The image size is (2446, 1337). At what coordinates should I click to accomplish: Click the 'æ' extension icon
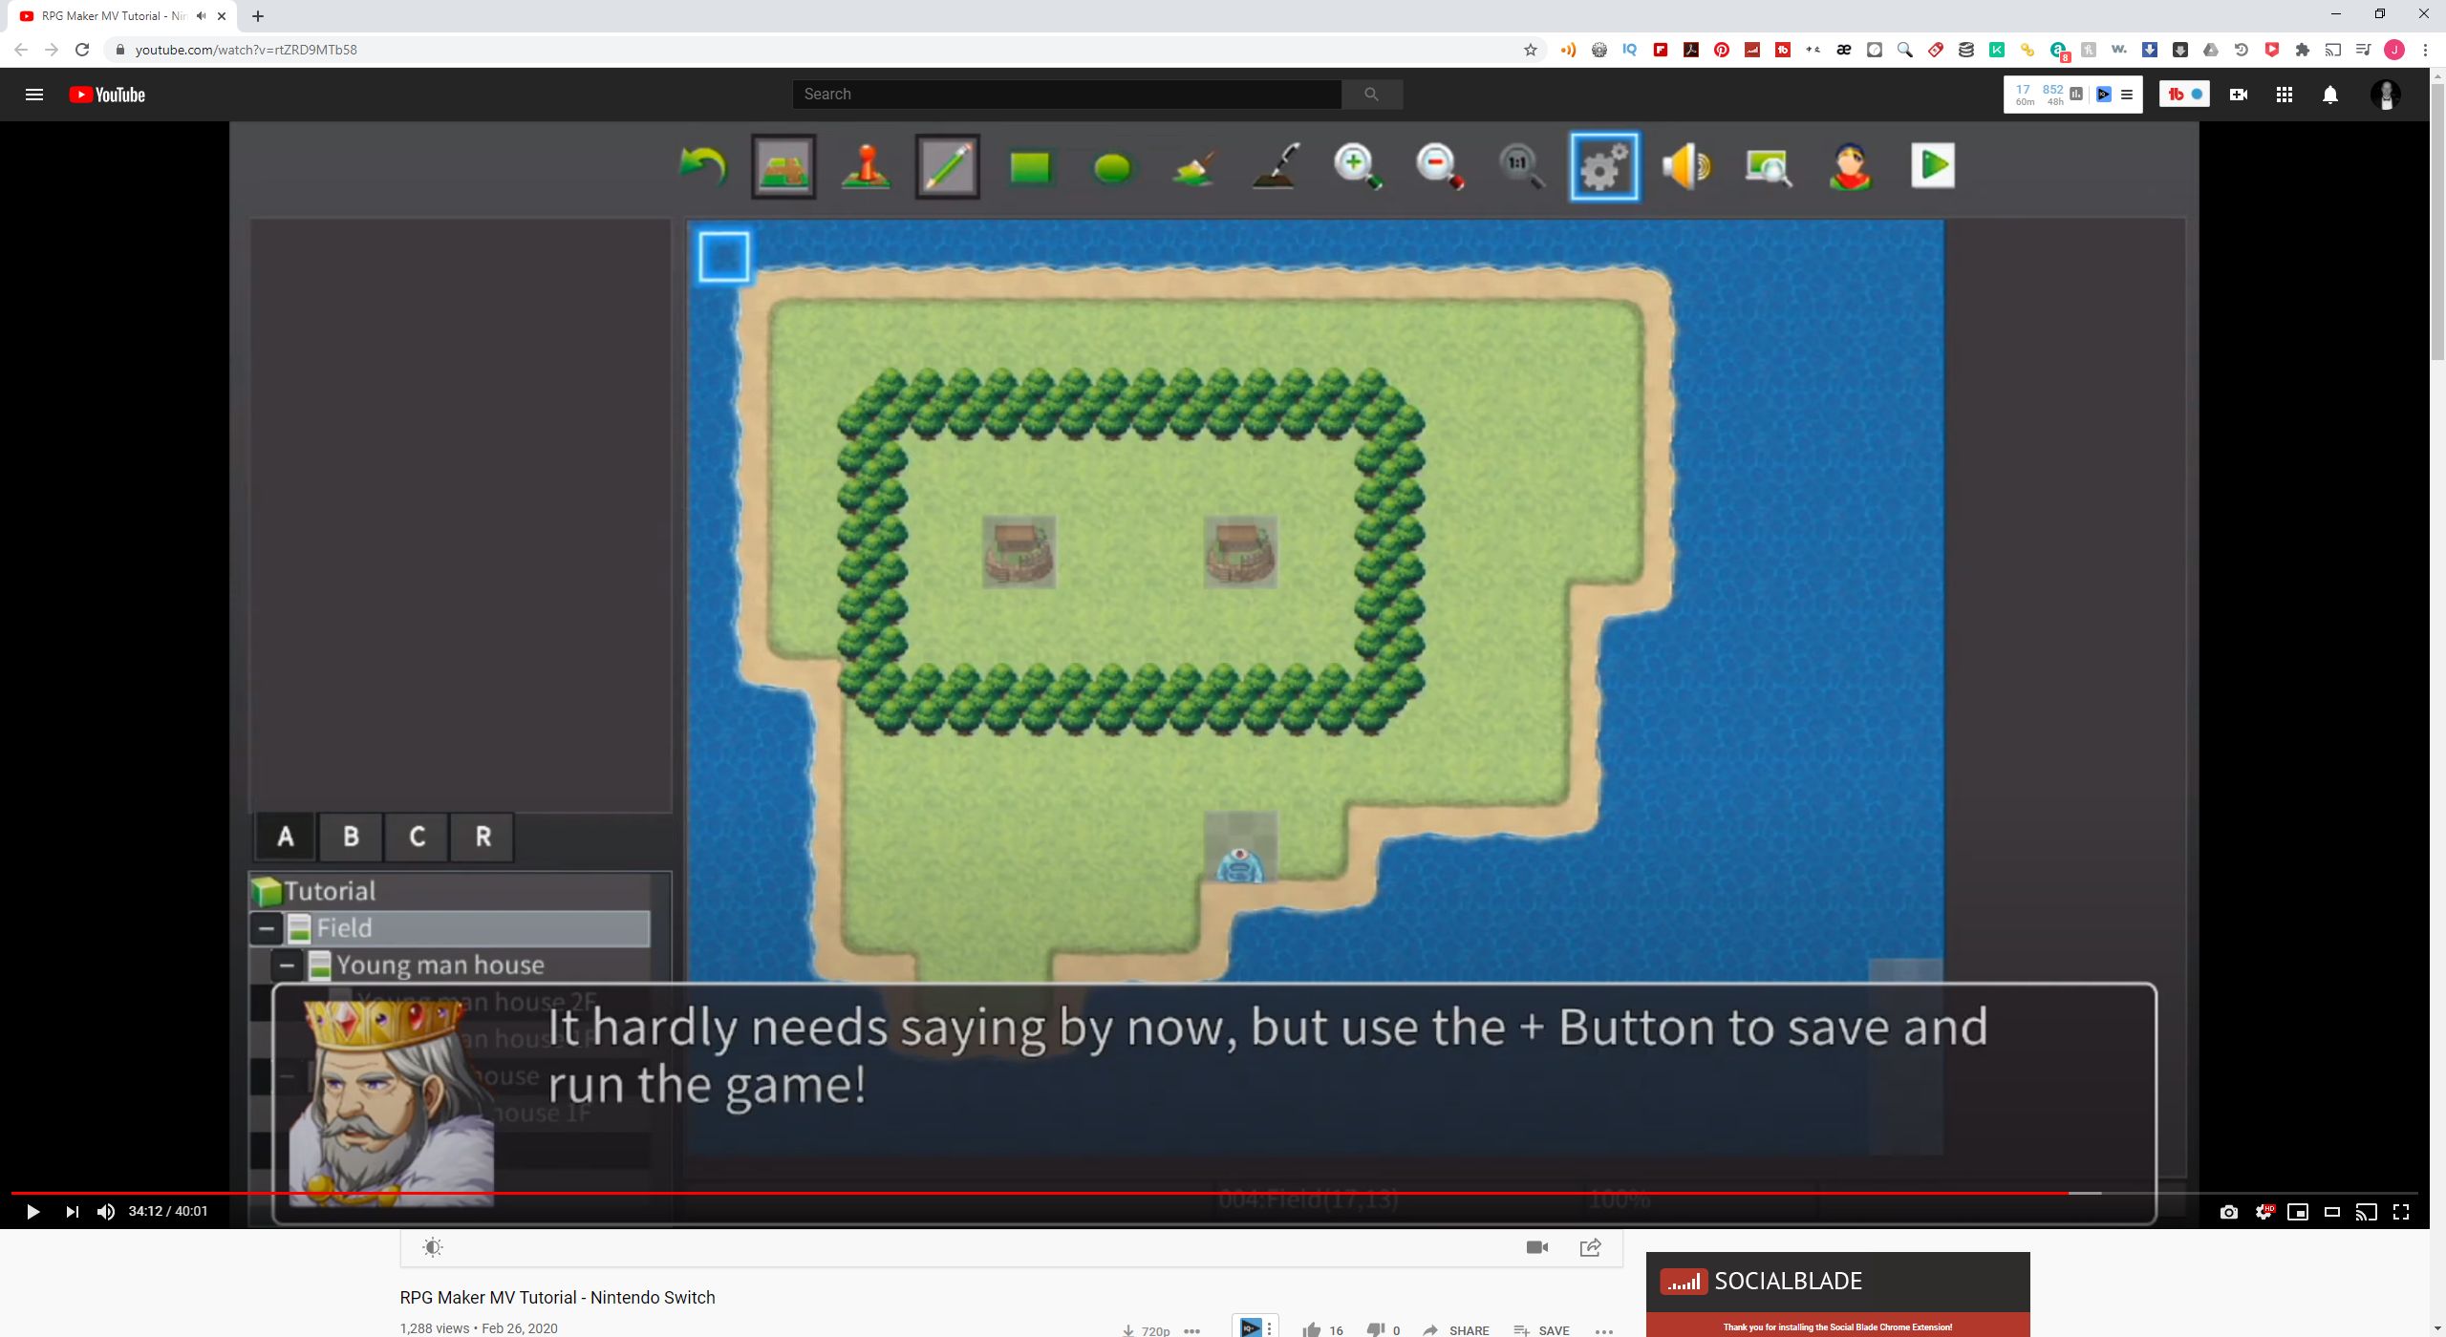(x=1844, y=50)
